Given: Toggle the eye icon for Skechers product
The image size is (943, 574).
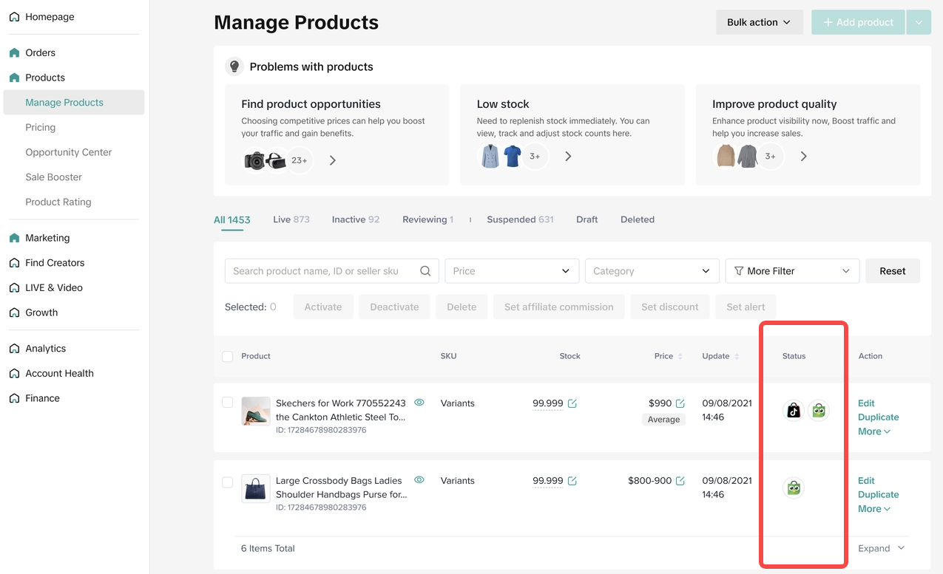Looking at the screenshot, I should [x=419, y=403].
